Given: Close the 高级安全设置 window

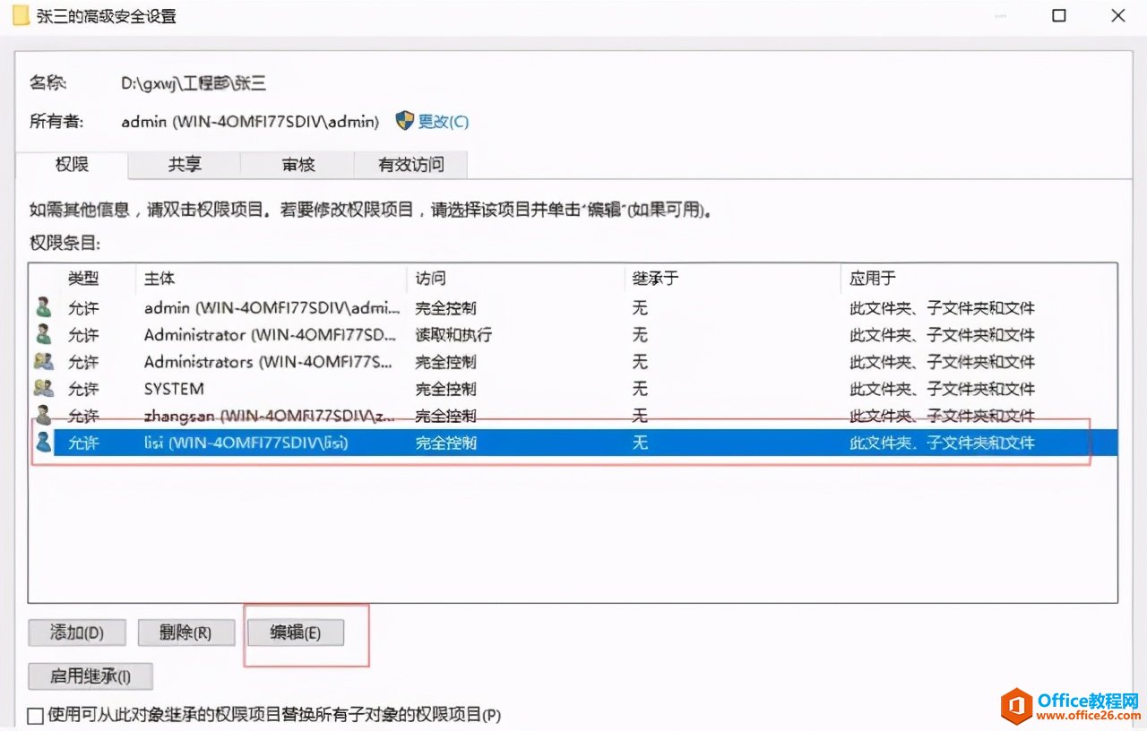Looking at the screenshot, I should [x=1117, y=15].
